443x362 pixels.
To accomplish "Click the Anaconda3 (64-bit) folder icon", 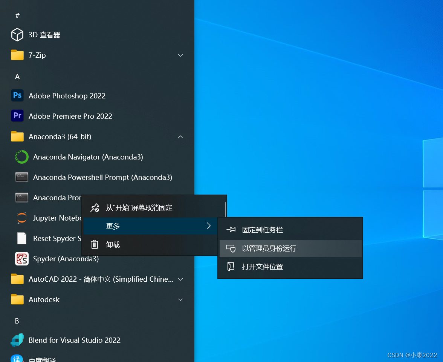I will point(17,137).
